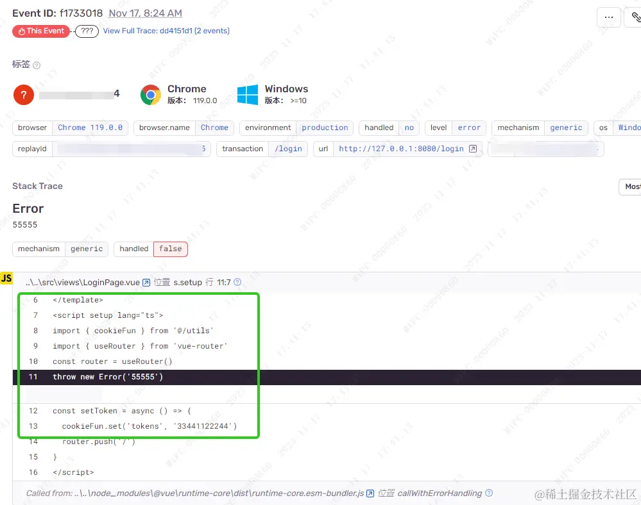Open source link icon beside runtime-core.esm-bundler.js
This screenshot has height=505, width=641.
coord(370,493)
